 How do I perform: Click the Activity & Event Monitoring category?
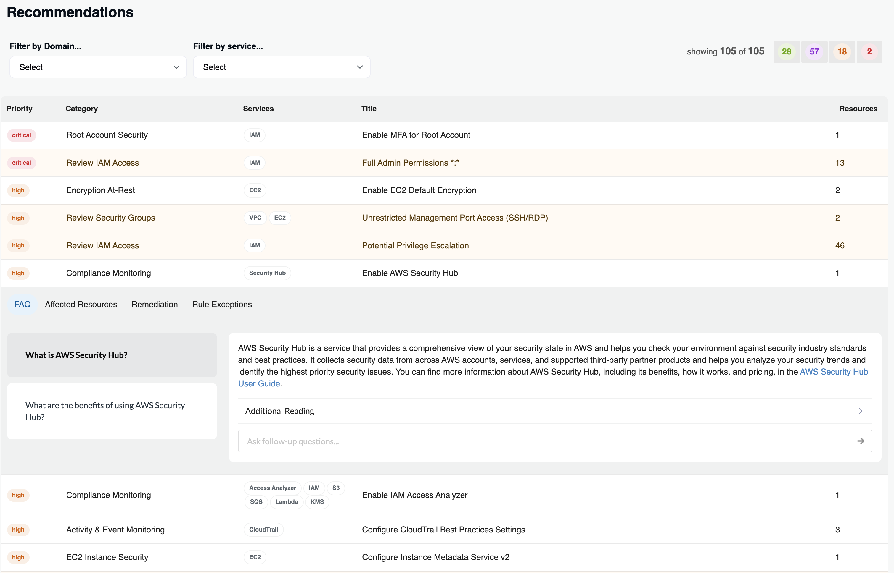115,530
